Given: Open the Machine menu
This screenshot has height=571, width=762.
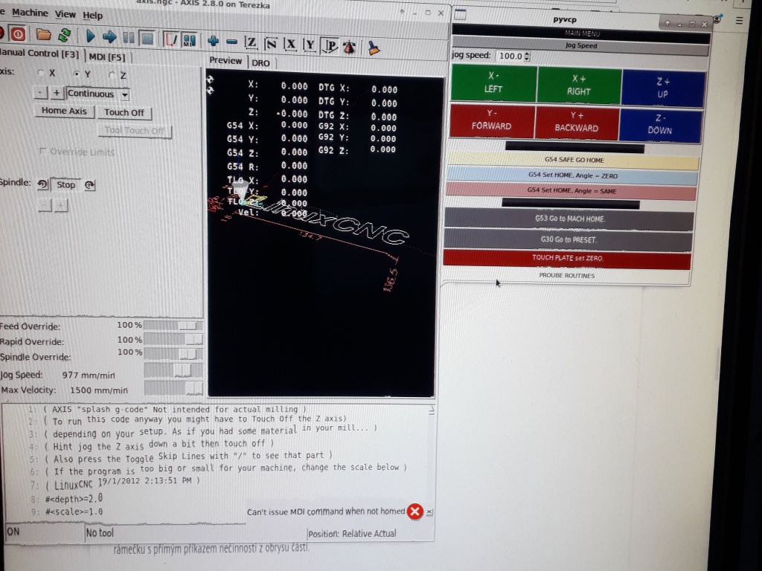Looking at the screenshot, I should (x=30, y=13).
